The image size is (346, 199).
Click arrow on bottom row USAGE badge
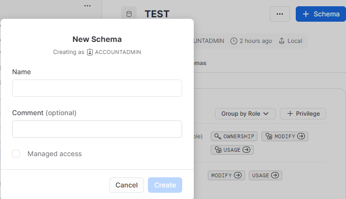coord(275,175)
